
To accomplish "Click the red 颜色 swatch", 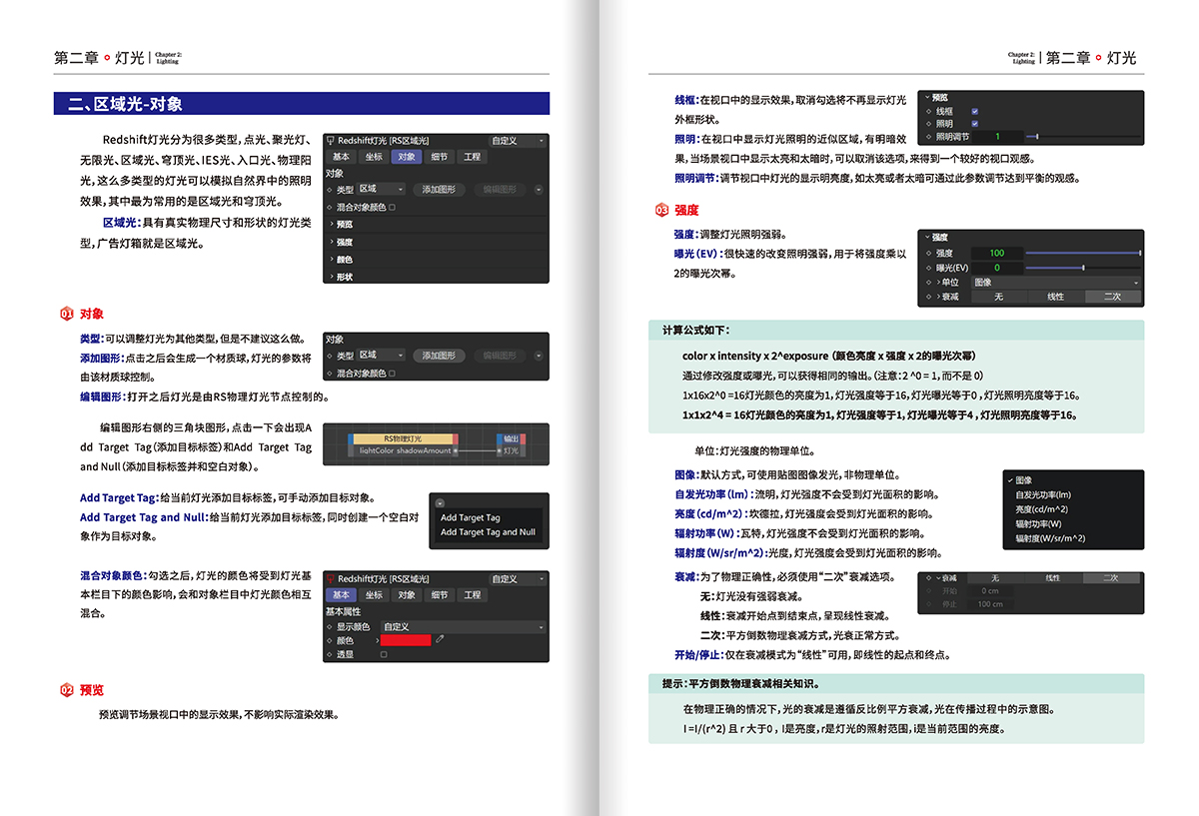I will click(x=406, y=640).
